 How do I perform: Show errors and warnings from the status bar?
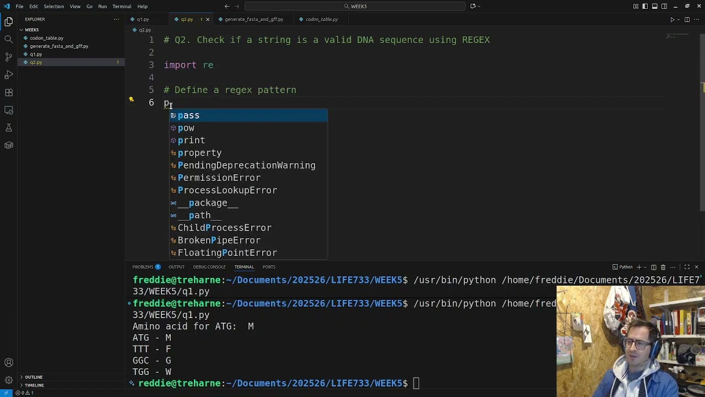(x=25, y=393)
